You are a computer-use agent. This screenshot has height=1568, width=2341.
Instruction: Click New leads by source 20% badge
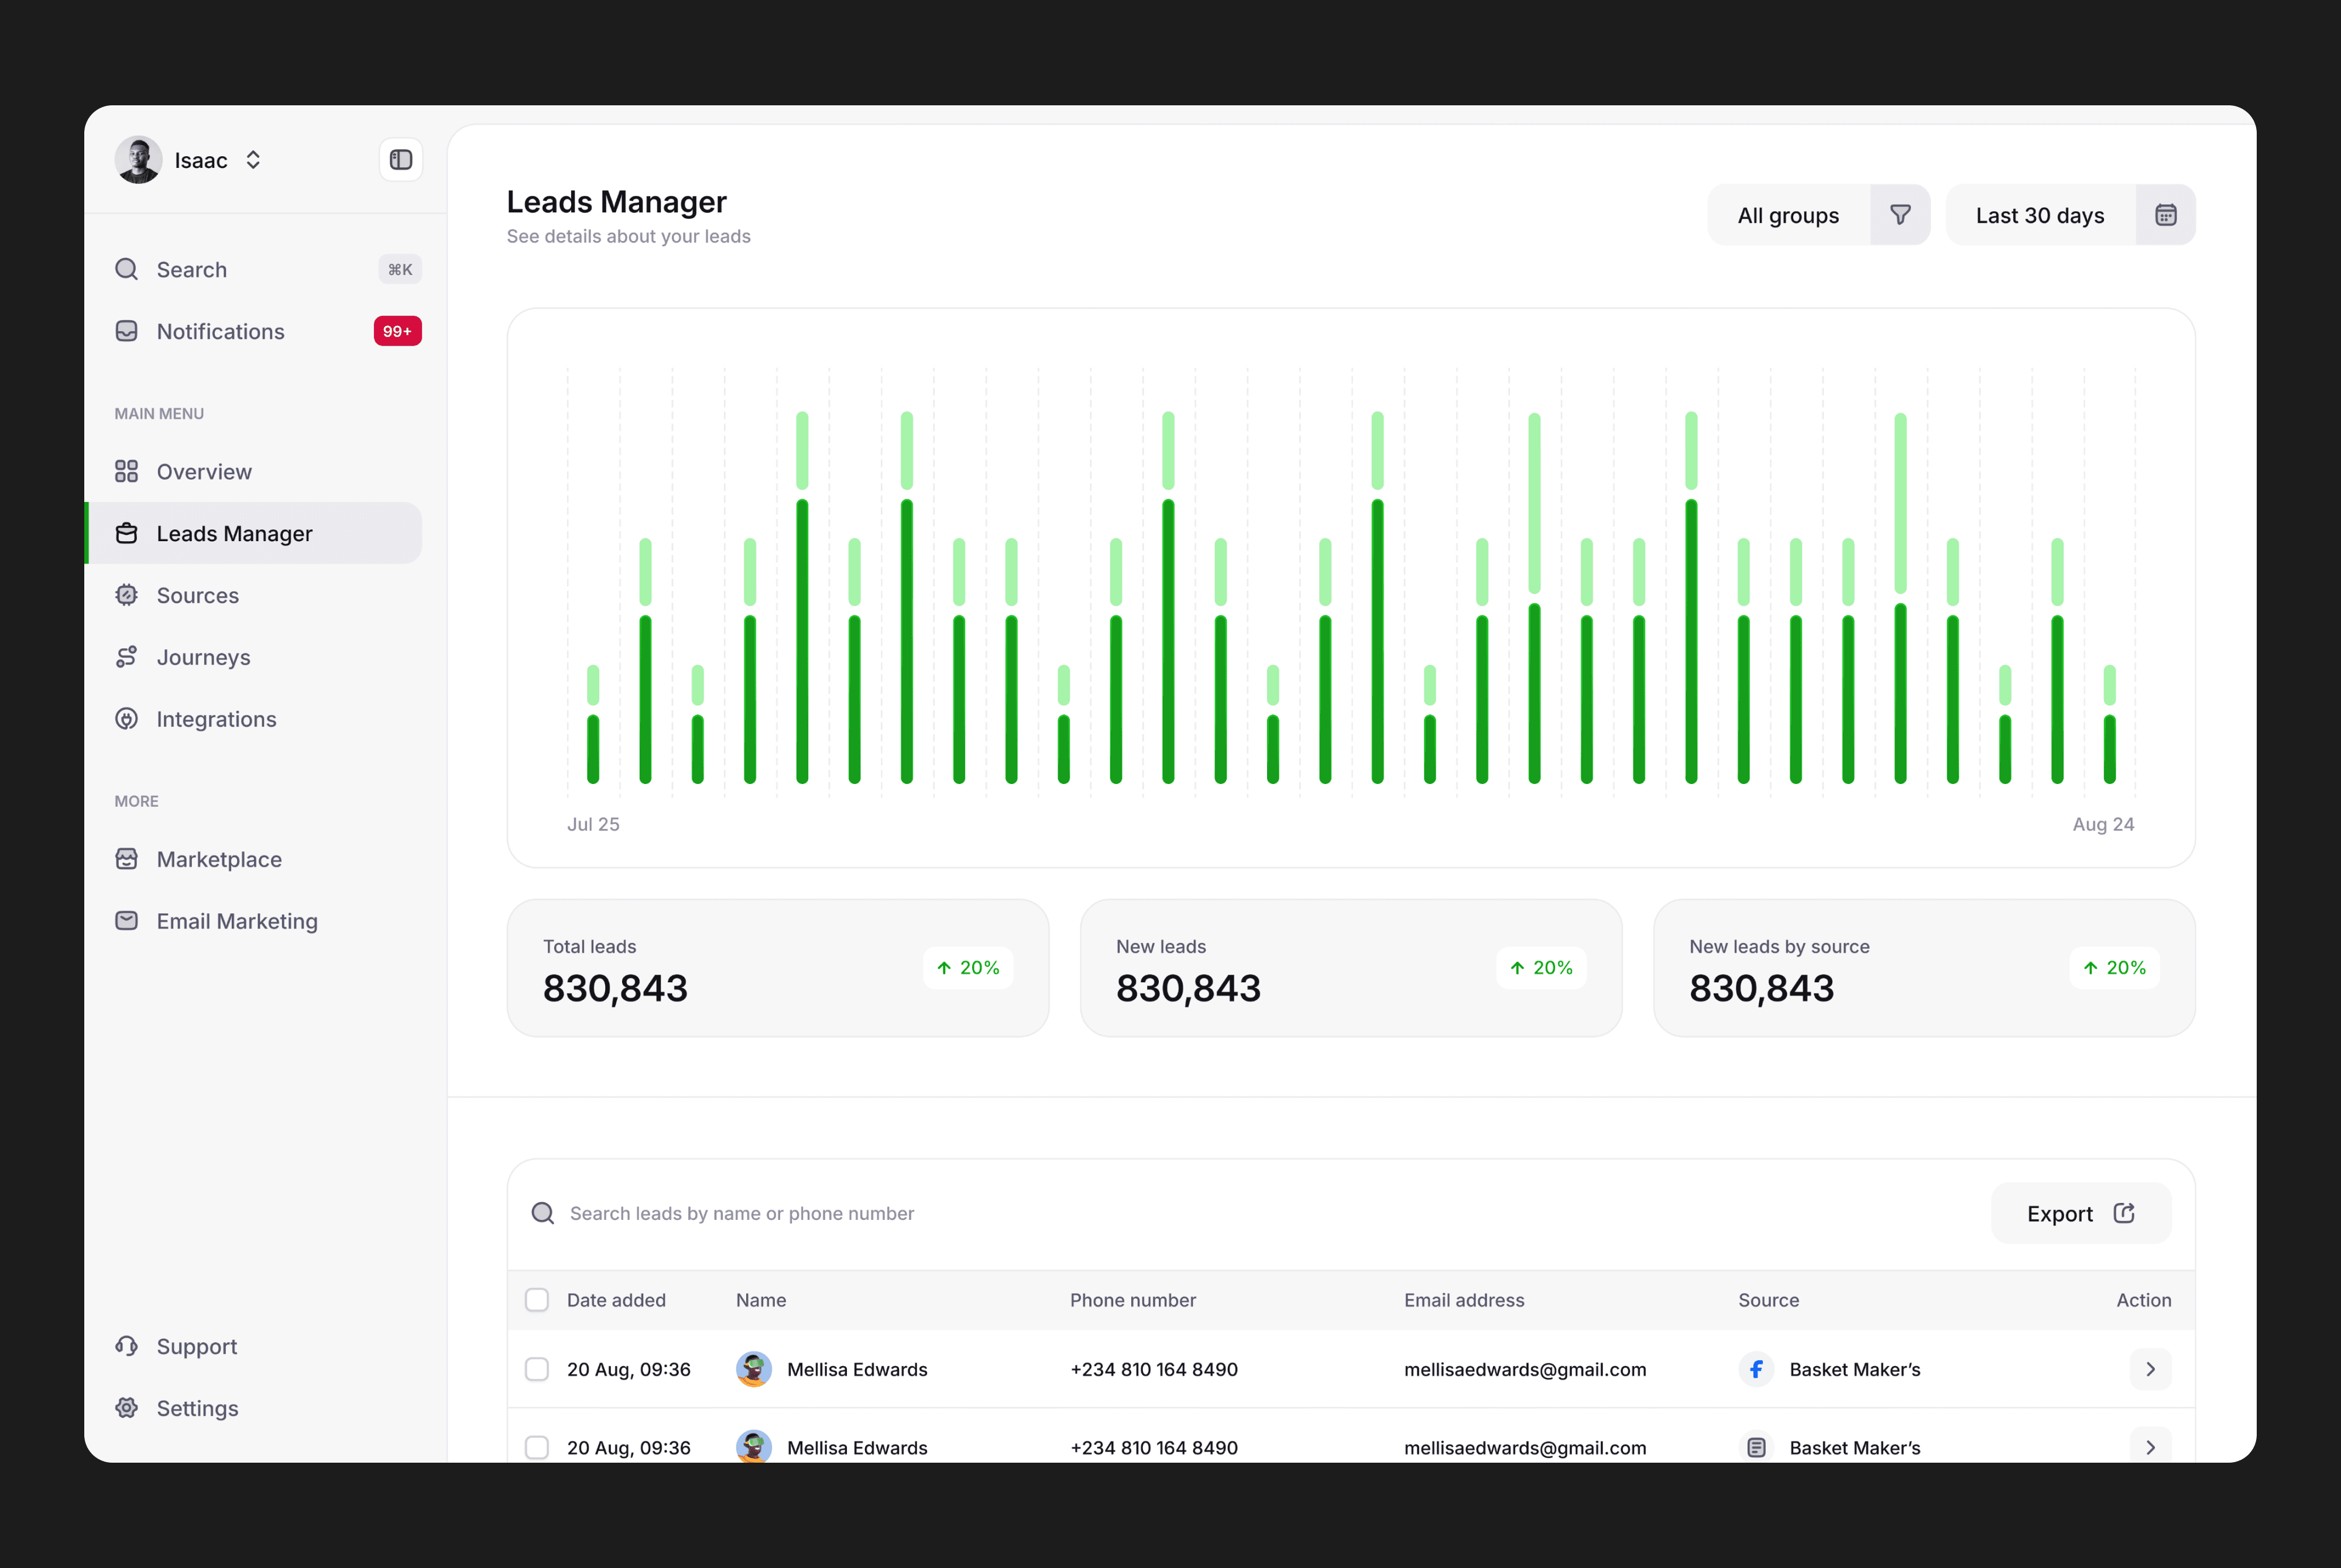click(2114, 968)
